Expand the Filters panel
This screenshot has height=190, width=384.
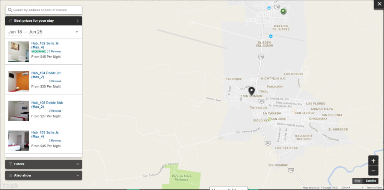[x=43, y=164]
